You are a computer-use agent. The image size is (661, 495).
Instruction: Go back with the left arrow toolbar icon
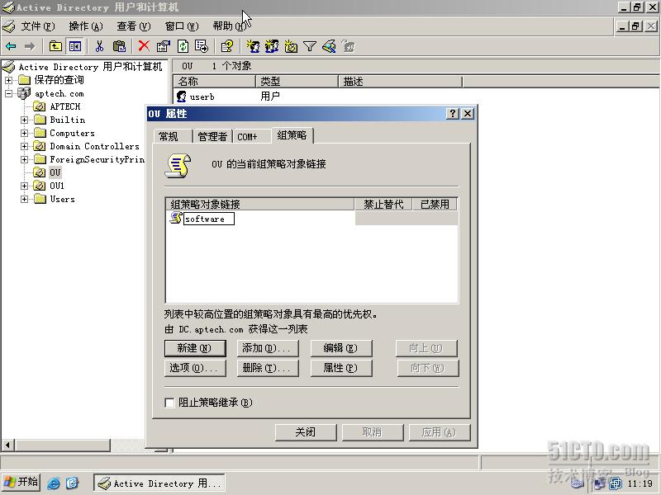(11, 46)
